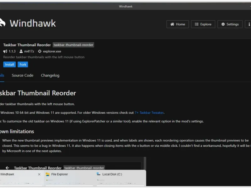Click the Known limitations heading

click(x=17, y=131)
